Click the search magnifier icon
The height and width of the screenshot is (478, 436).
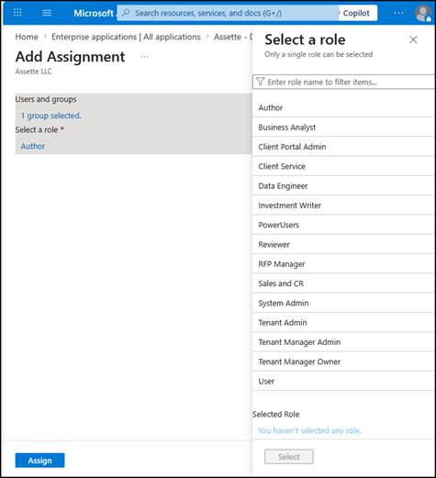coord(126,13)
